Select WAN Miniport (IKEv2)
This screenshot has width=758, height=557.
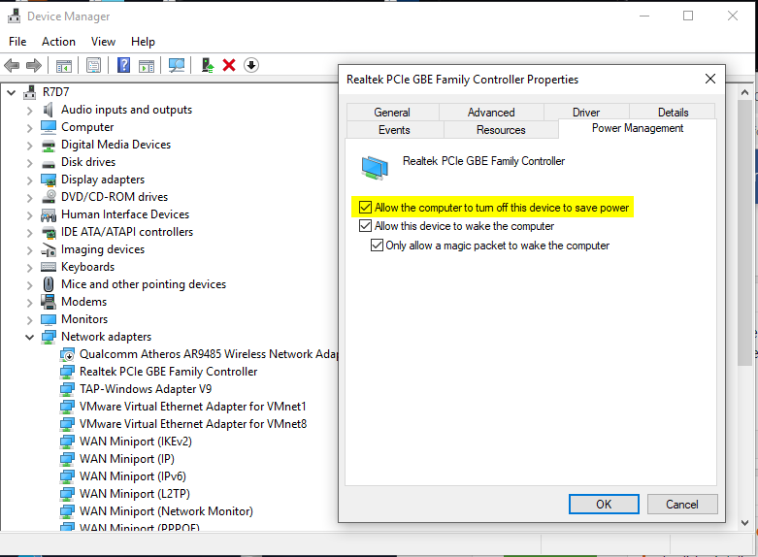click(136, 441)
